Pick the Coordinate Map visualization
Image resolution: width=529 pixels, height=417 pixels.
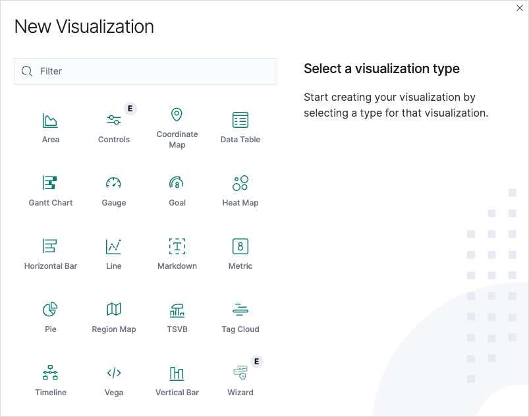pos(177,128)
